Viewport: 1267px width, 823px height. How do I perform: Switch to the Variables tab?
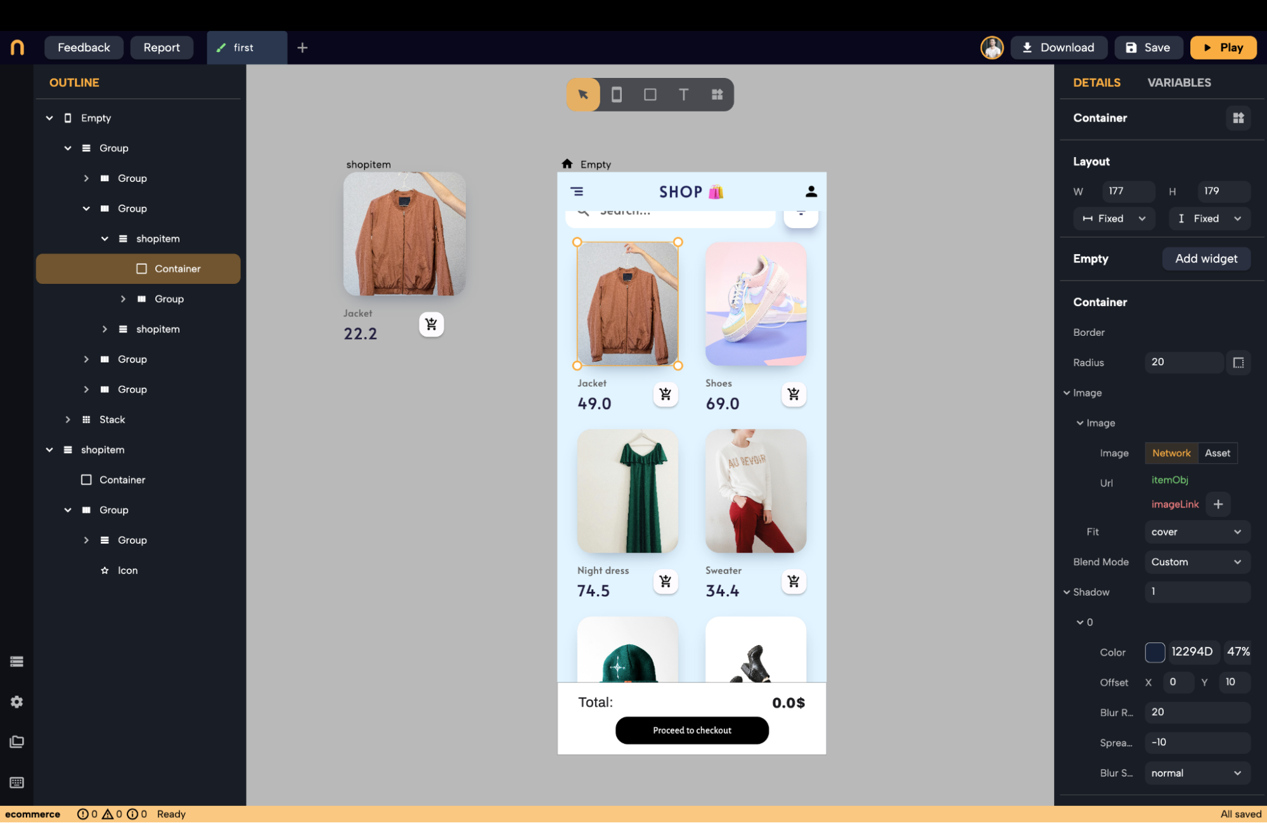pyautogui.click(x=1180, y=83)
